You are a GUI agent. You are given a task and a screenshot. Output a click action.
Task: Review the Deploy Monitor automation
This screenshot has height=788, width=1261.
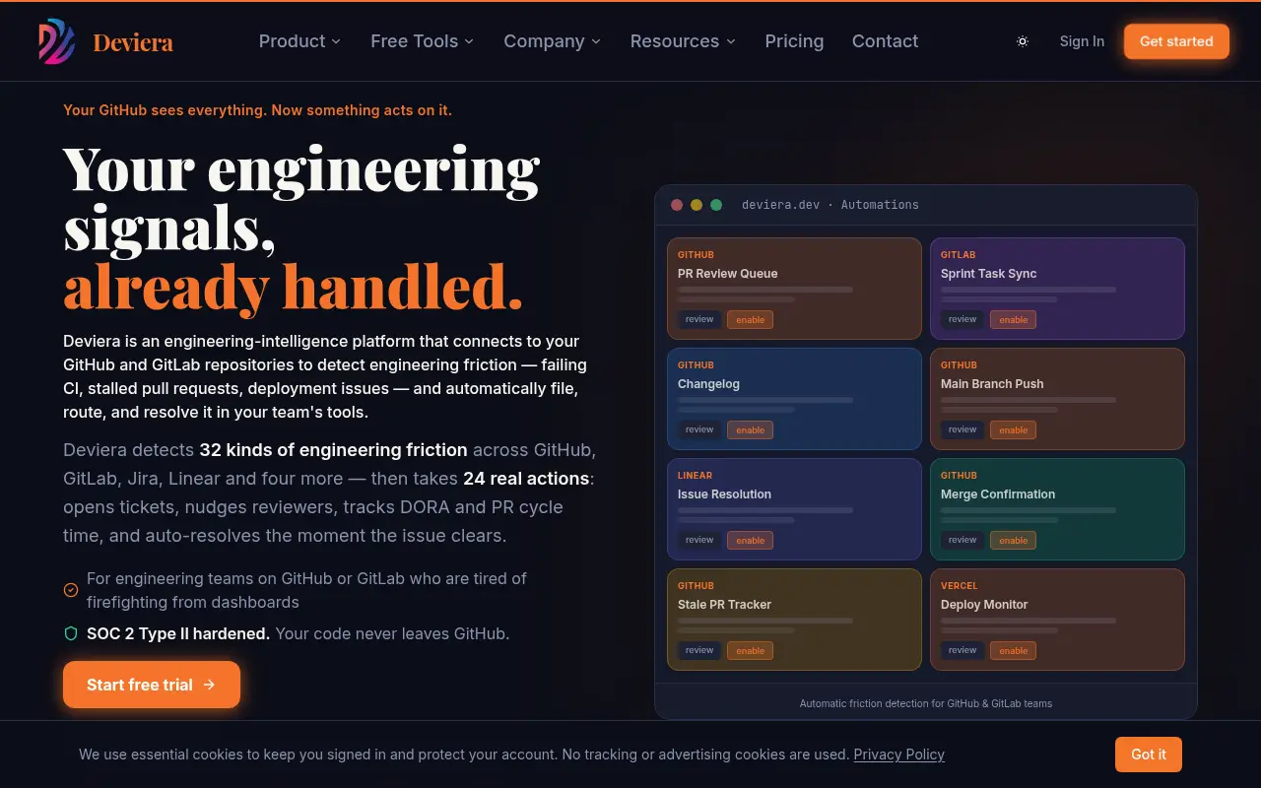click(x=962, y=650)
